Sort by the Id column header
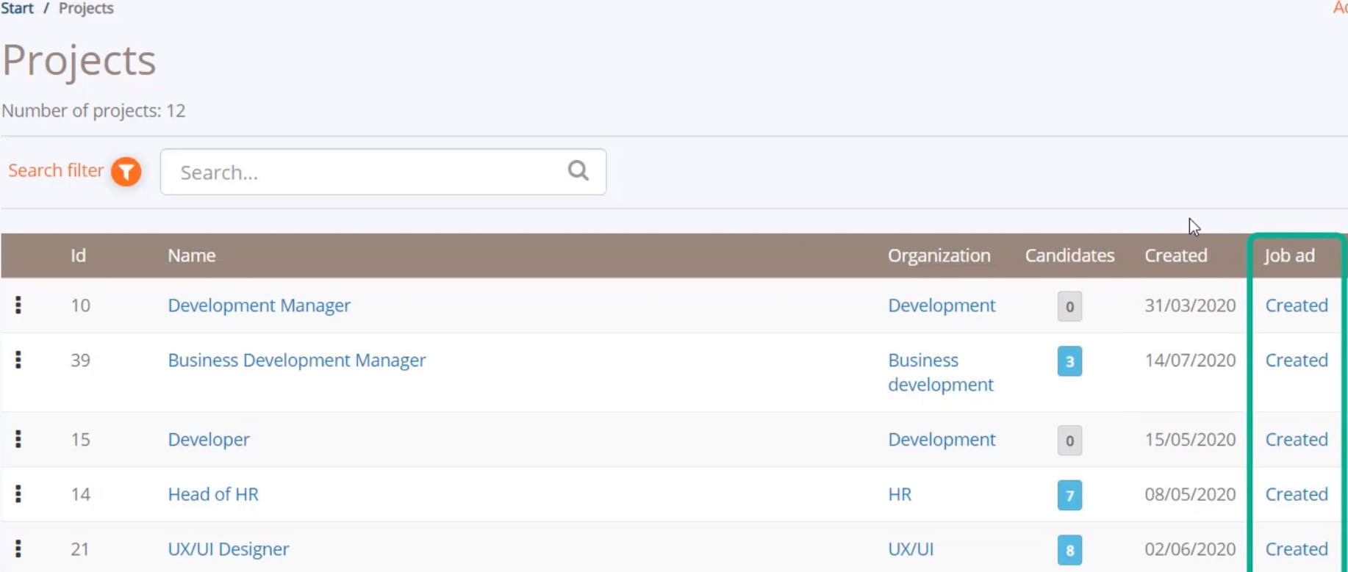Image resolution: width=1348 pixels, height=572 pixels. click(x=78, y=256)
